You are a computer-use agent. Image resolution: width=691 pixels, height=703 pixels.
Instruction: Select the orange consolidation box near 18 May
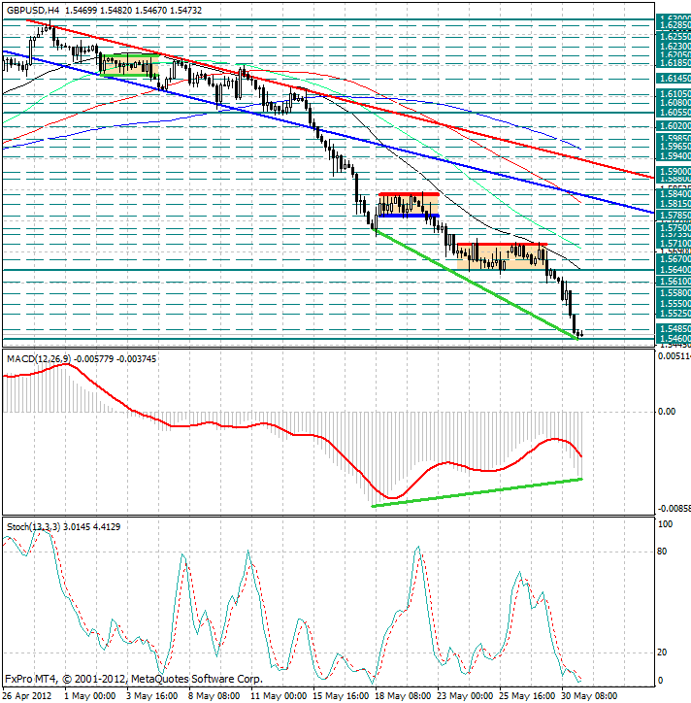pyautogui.click(x=409, y=205)
